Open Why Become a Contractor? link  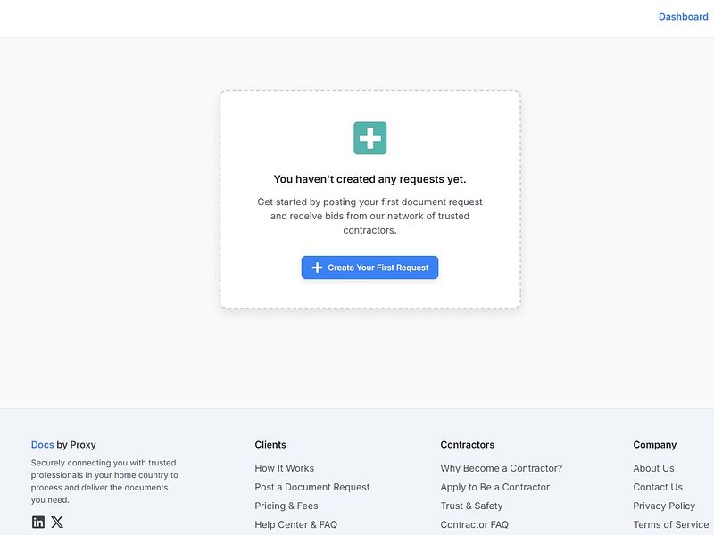502,468
